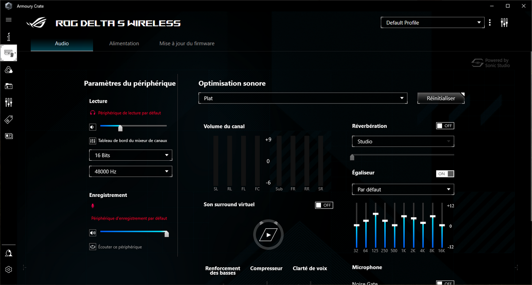Click the reverb amount slider handle
This screenshot has width=532, height=285.
(352, 157)
